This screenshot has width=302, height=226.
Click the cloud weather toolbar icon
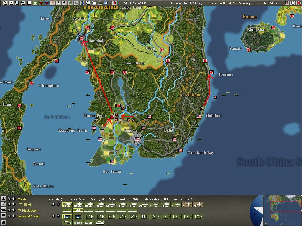[106, 3]
